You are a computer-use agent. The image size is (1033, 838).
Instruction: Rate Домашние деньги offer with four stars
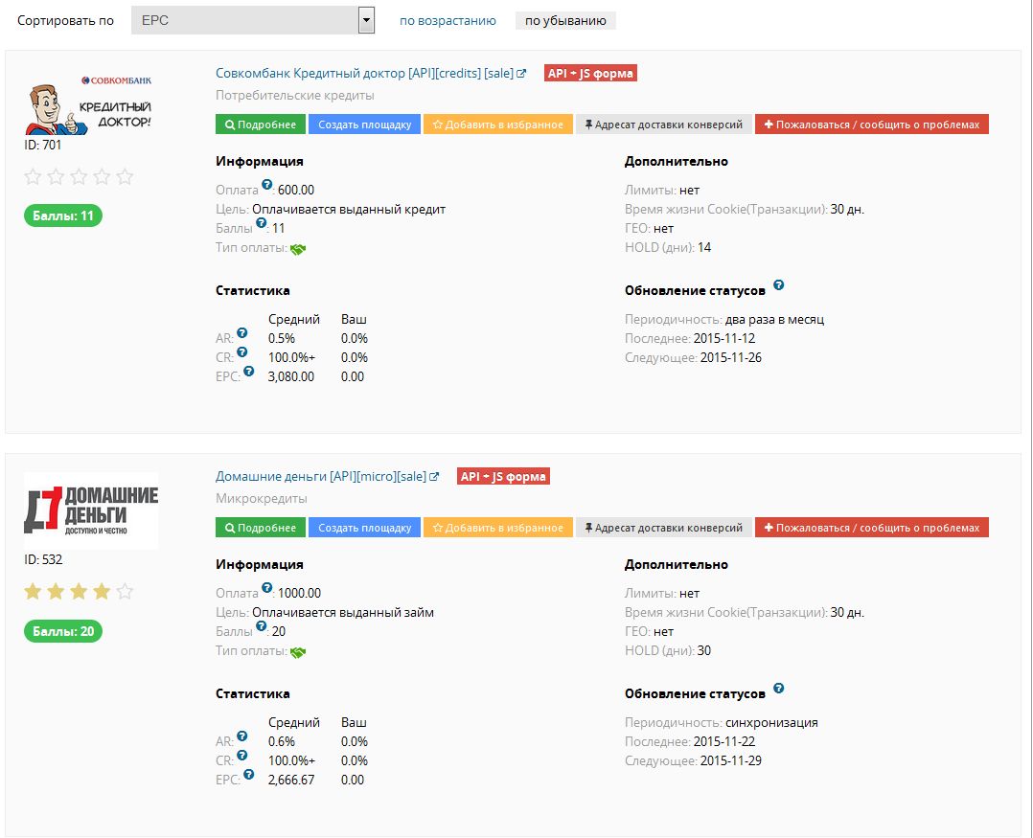point(102,591)
